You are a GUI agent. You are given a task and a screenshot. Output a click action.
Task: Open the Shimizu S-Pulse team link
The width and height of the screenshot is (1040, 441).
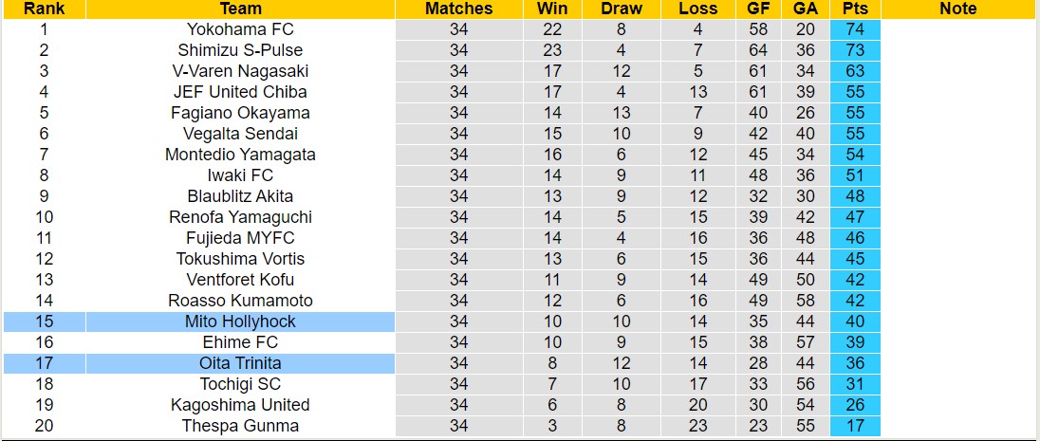(x=240, y=50)
